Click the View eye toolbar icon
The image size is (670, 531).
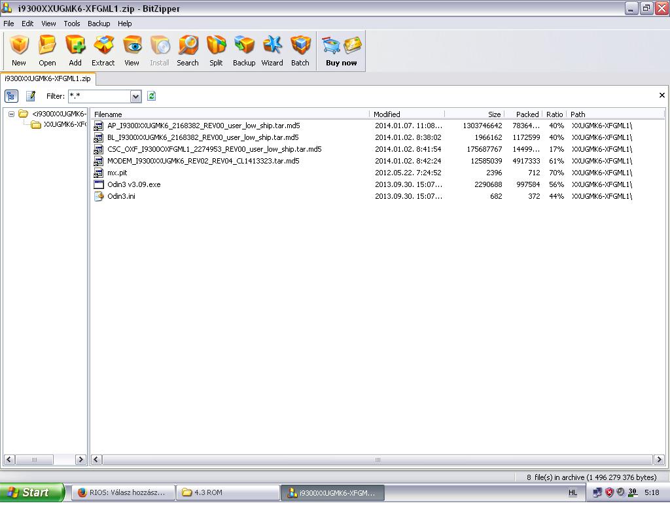tap(132, 45)
